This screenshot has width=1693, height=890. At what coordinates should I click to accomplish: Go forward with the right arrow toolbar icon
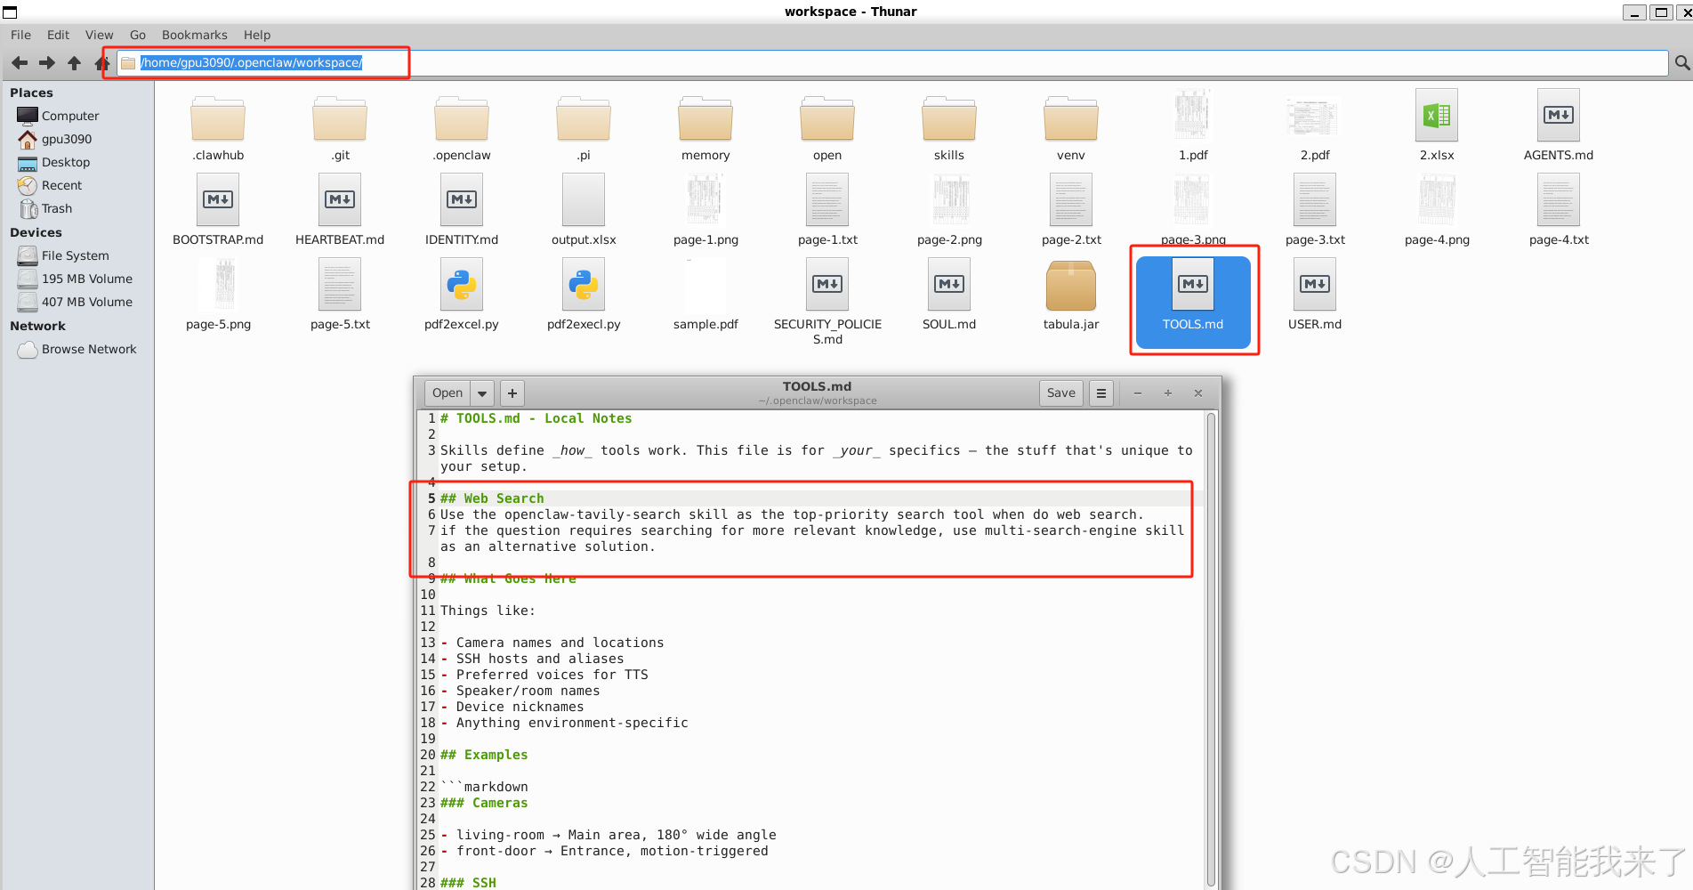pyautogui.click(x=47, y=62)
